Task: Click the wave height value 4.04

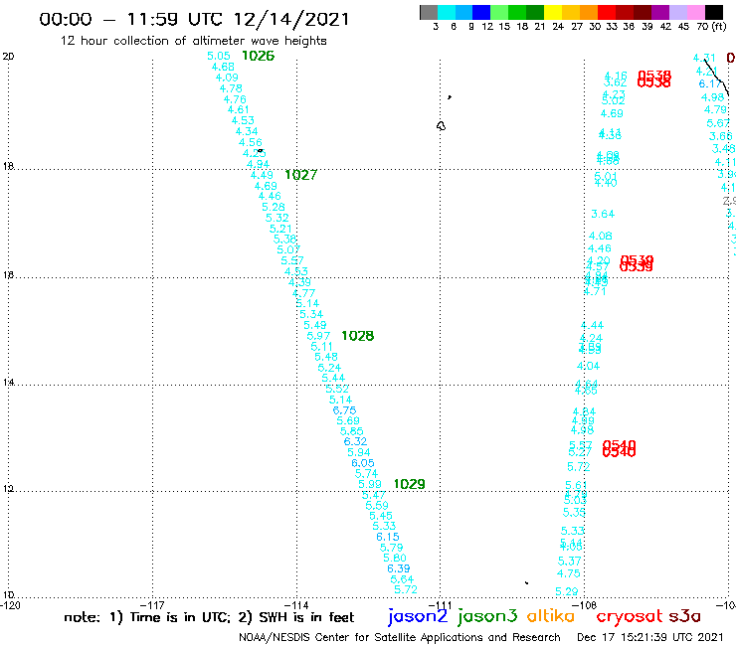Action: pyautogui.click(x=588, y=366)
